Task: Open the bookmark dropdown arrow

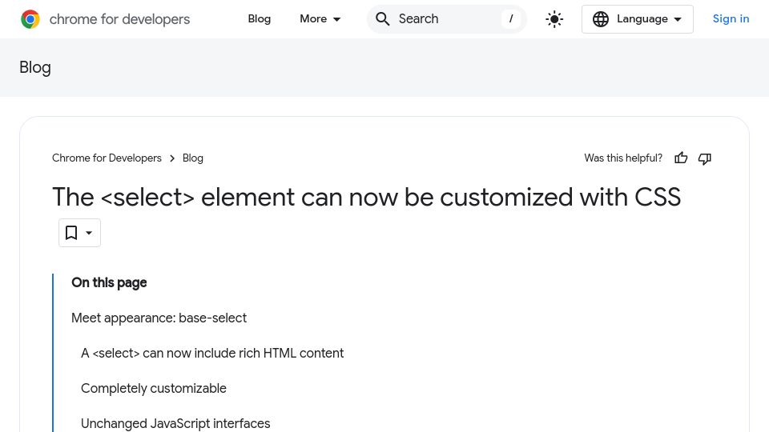Action: pyautogui.click(x=89, y=233)
